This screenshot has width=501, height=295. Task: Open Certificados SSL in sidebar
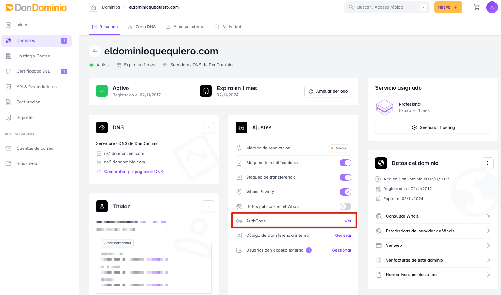point(36,71)
